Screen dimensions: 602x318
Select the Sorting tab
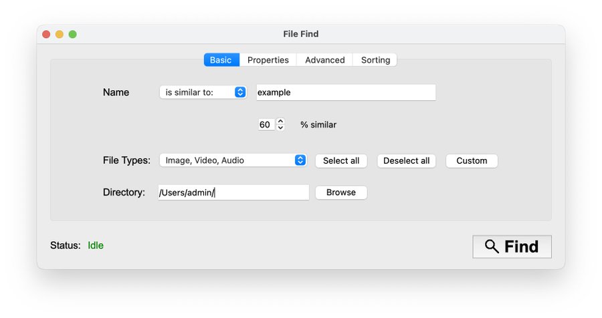point(375,60)
